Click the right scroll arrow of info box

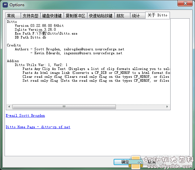(167, 107)
